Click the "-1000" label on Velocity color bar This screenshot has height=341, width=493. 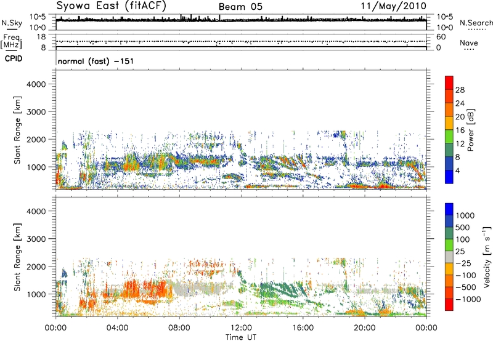click(468, 299)
